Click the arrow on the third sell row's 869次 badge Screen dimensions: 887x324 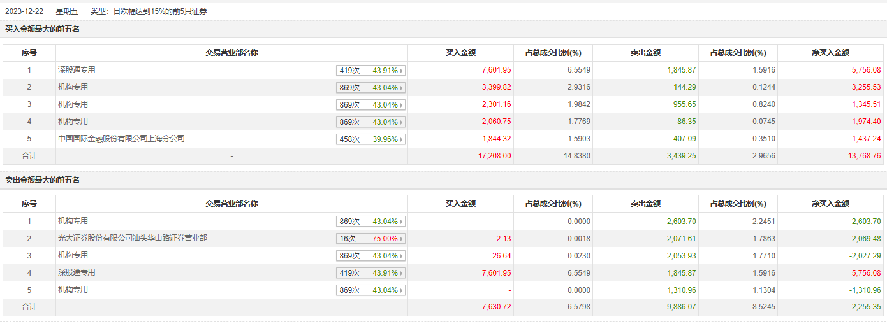(402, 256)
